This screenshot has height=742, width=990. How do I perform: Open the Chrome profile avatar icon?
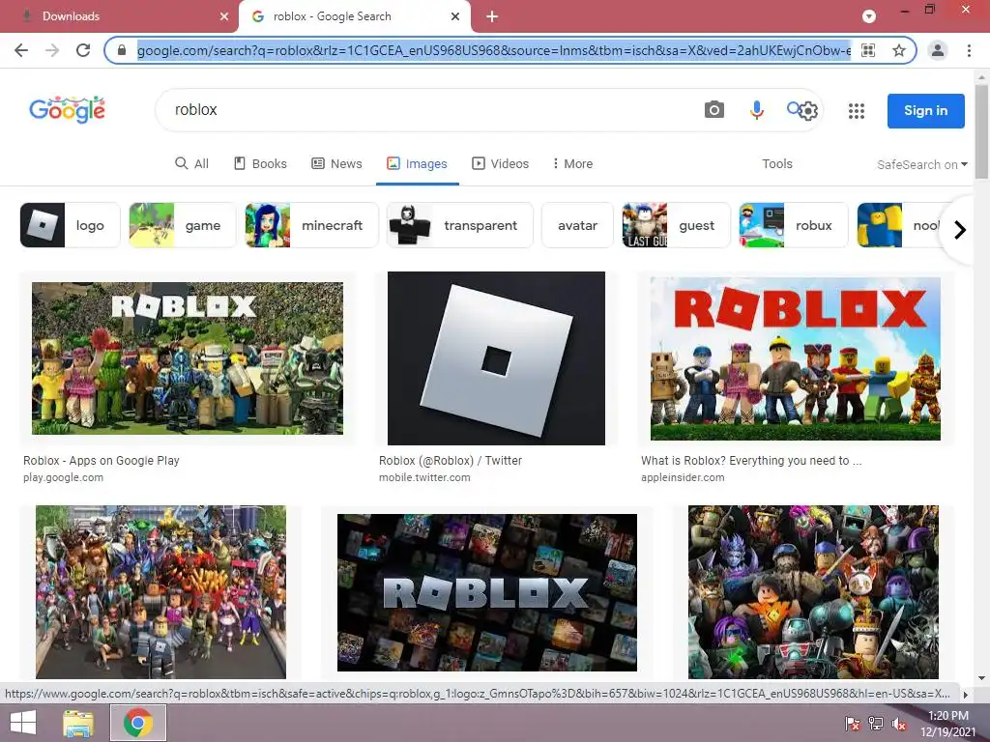938,50
